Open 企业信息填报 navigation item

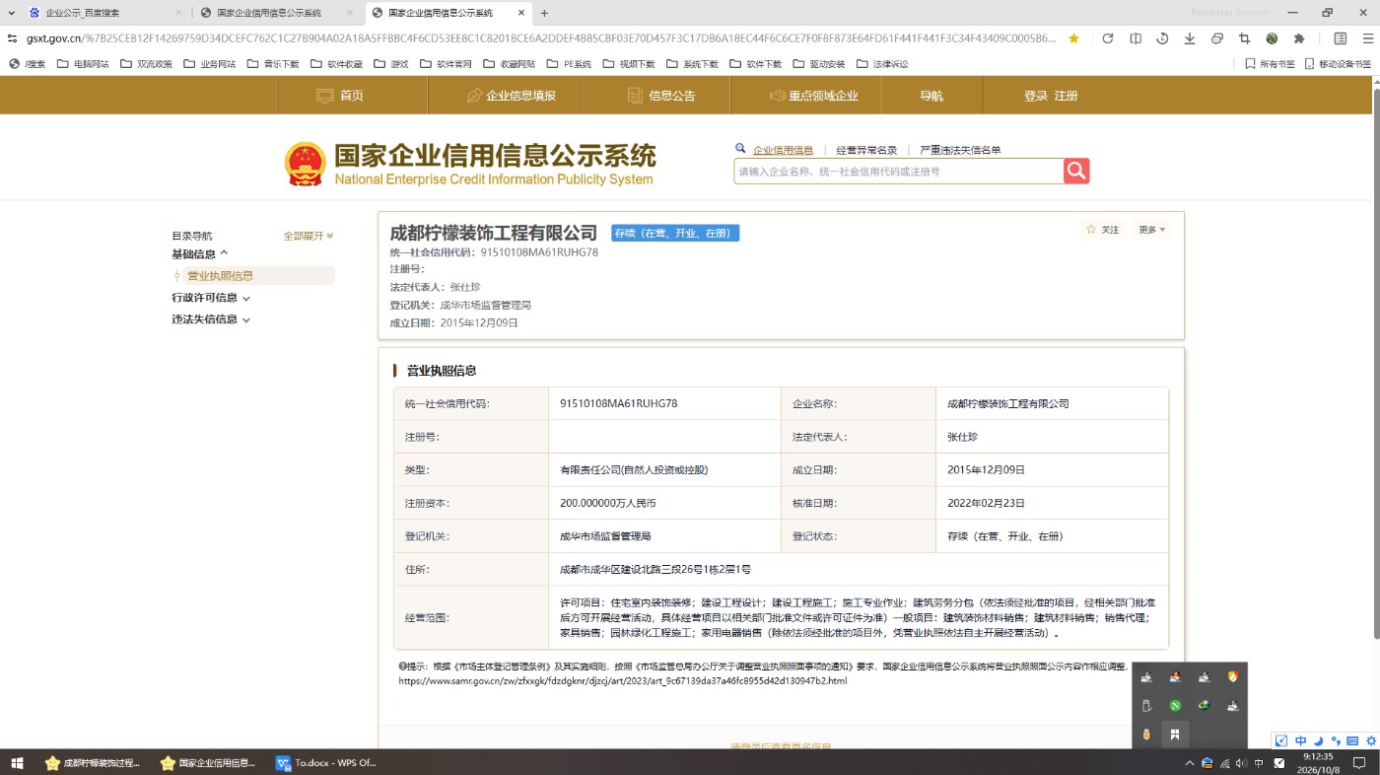(511, 96)
